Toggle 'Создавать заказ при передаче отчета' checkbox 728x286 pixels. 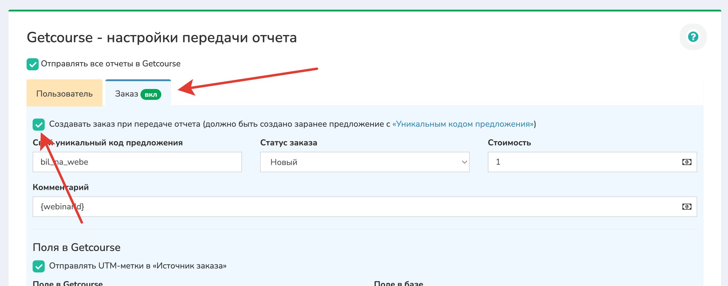(39, 125)
